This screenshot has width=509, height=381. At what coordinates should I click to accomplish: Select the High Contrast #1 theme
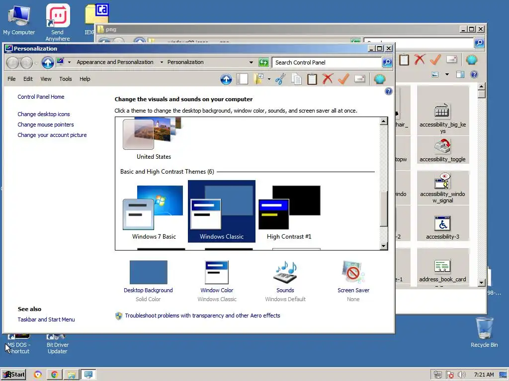(289, 212)
